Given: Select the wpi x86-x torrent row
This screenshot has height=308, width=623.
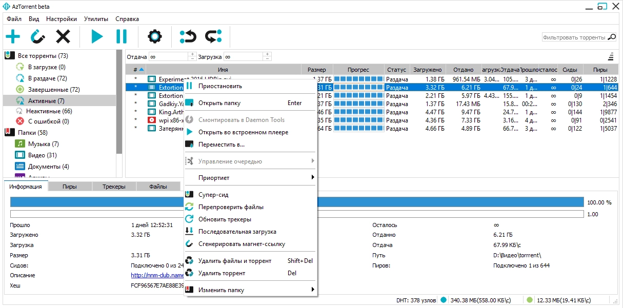Looking at the screenshot, I should 372,120.
